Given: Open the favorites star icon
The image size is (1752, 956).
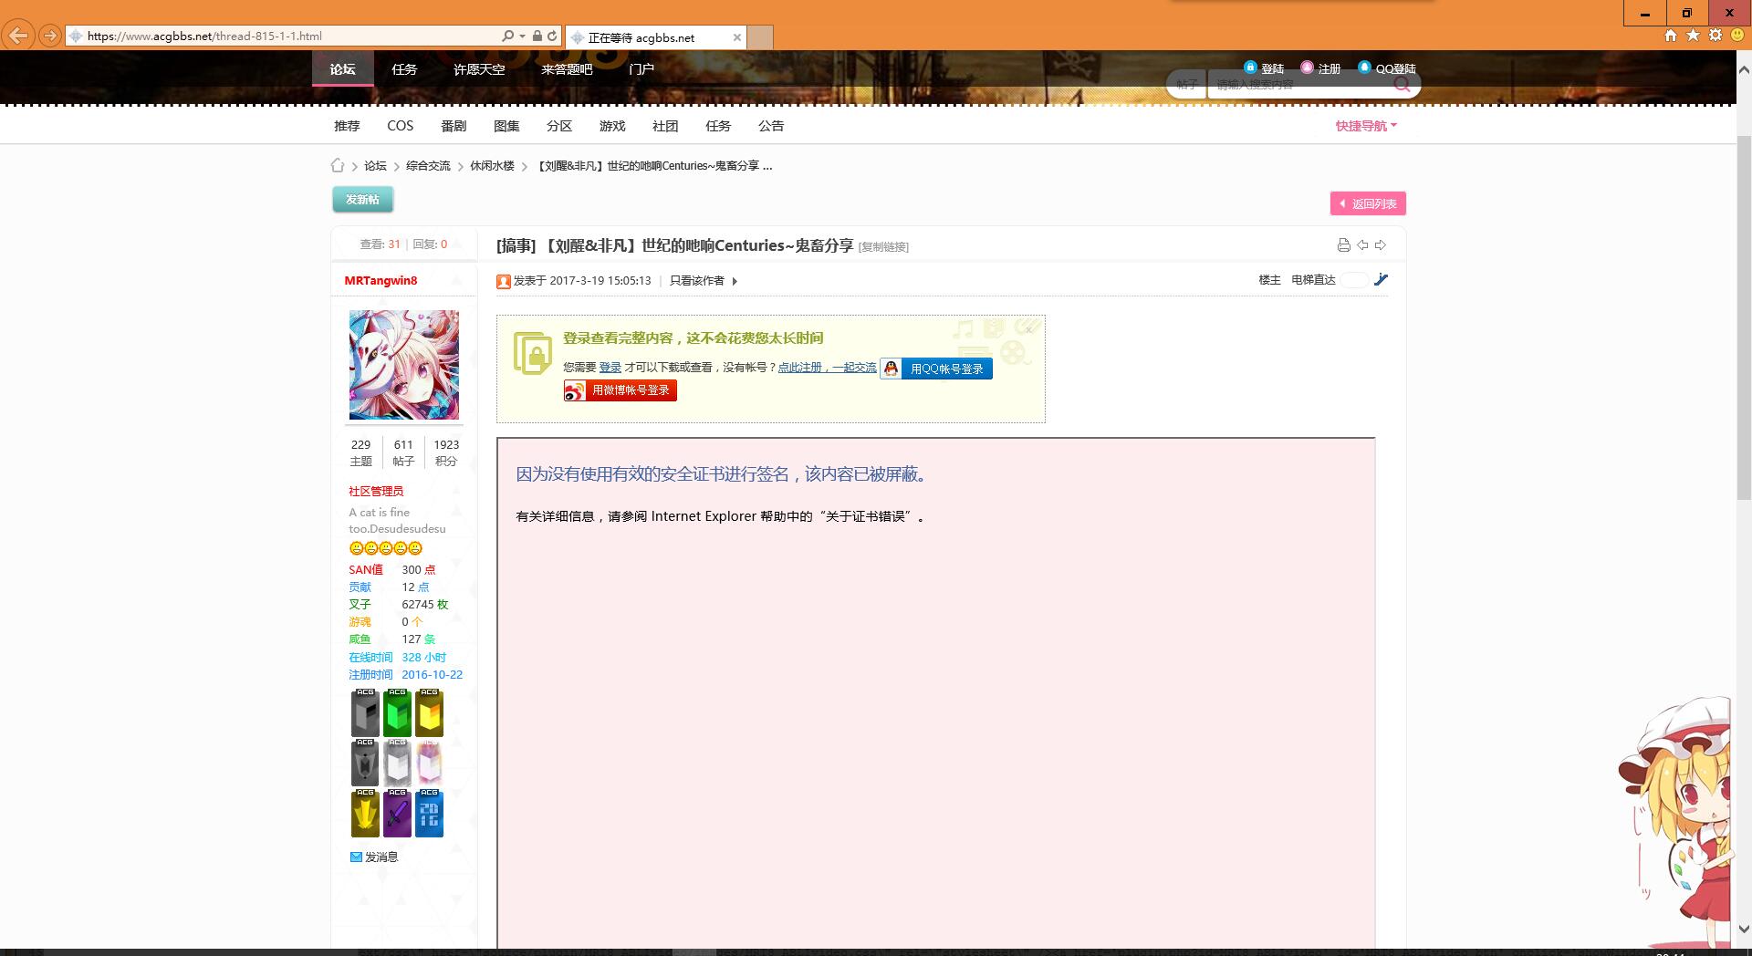Looking at the screenshot, I should point(1693,36).
